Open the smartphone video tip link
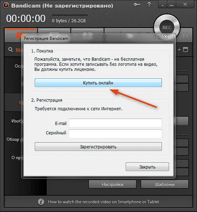The image size is (197, 212). [x=103, y=202]
